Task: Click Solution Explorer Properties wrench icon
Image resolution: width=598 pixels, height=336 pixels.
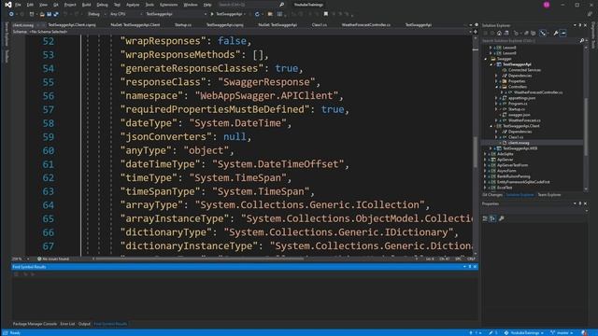Action: point(556,34)
